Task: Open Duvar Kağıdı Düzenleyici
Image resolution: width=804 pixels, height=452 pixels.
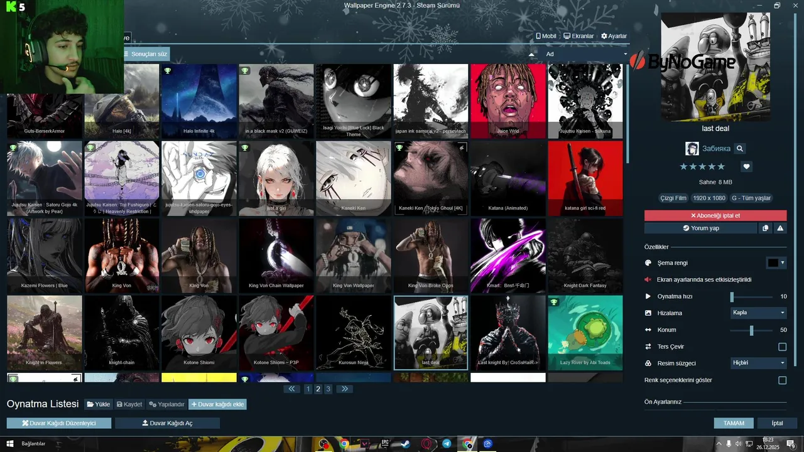Action: coord(59,423)
